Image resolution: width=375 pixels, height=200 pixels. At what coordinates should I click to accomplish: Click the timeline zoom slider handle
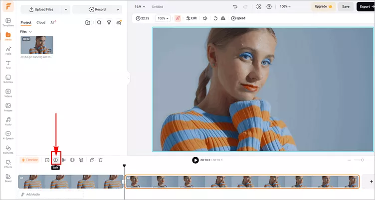point(363,160)
